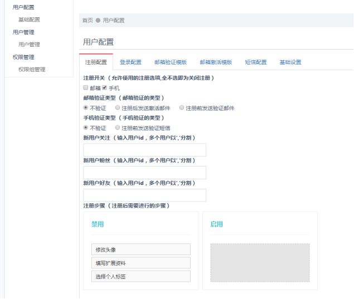The image size is (354, 299).
Task: Click the 启用 panel heading
Action: [x=216, y=224]
